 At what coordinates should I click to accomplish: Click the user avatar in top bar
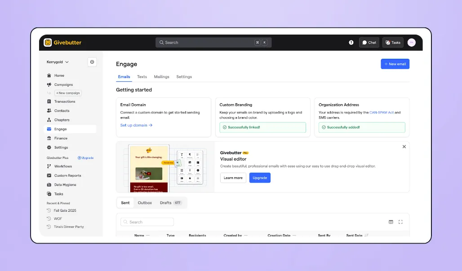(411, 42)
